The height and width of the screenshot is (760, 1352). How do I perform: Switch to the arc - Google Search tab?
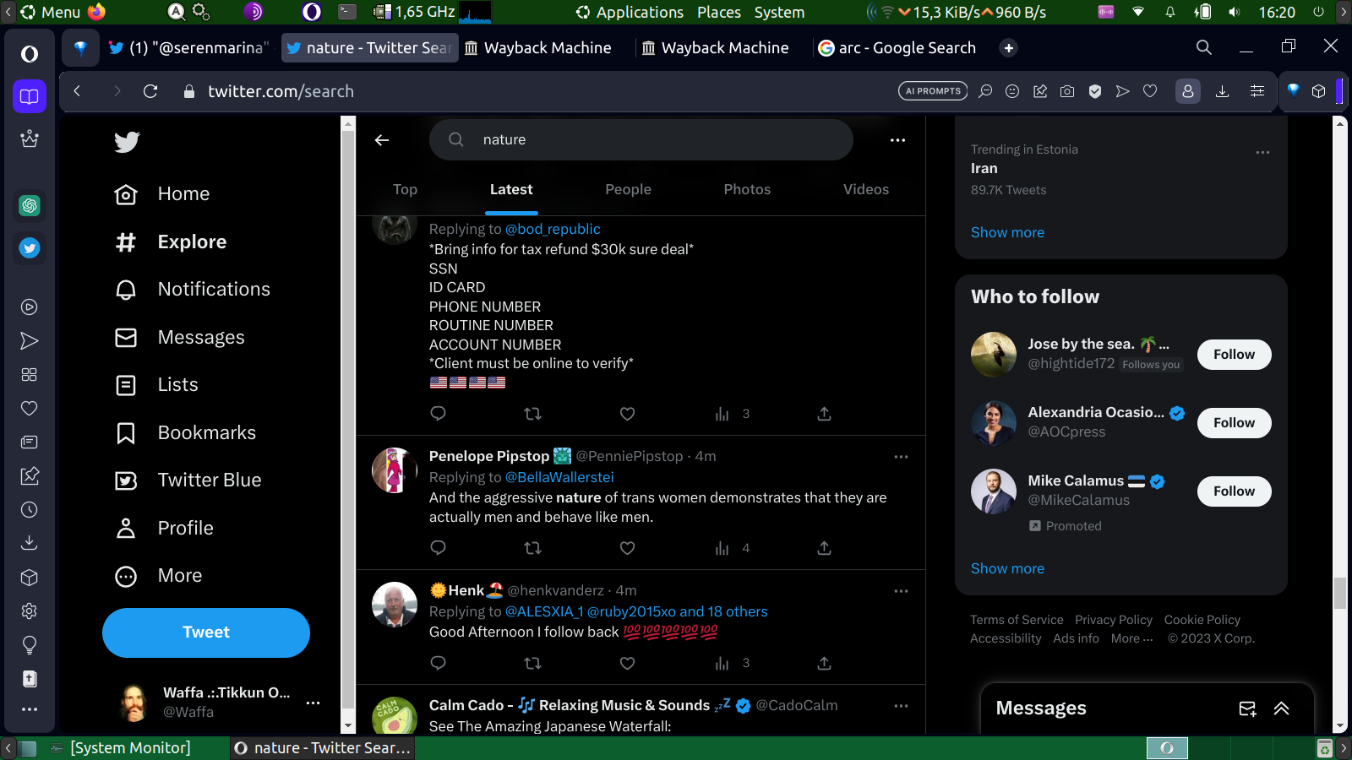click(x=897, y=48)
